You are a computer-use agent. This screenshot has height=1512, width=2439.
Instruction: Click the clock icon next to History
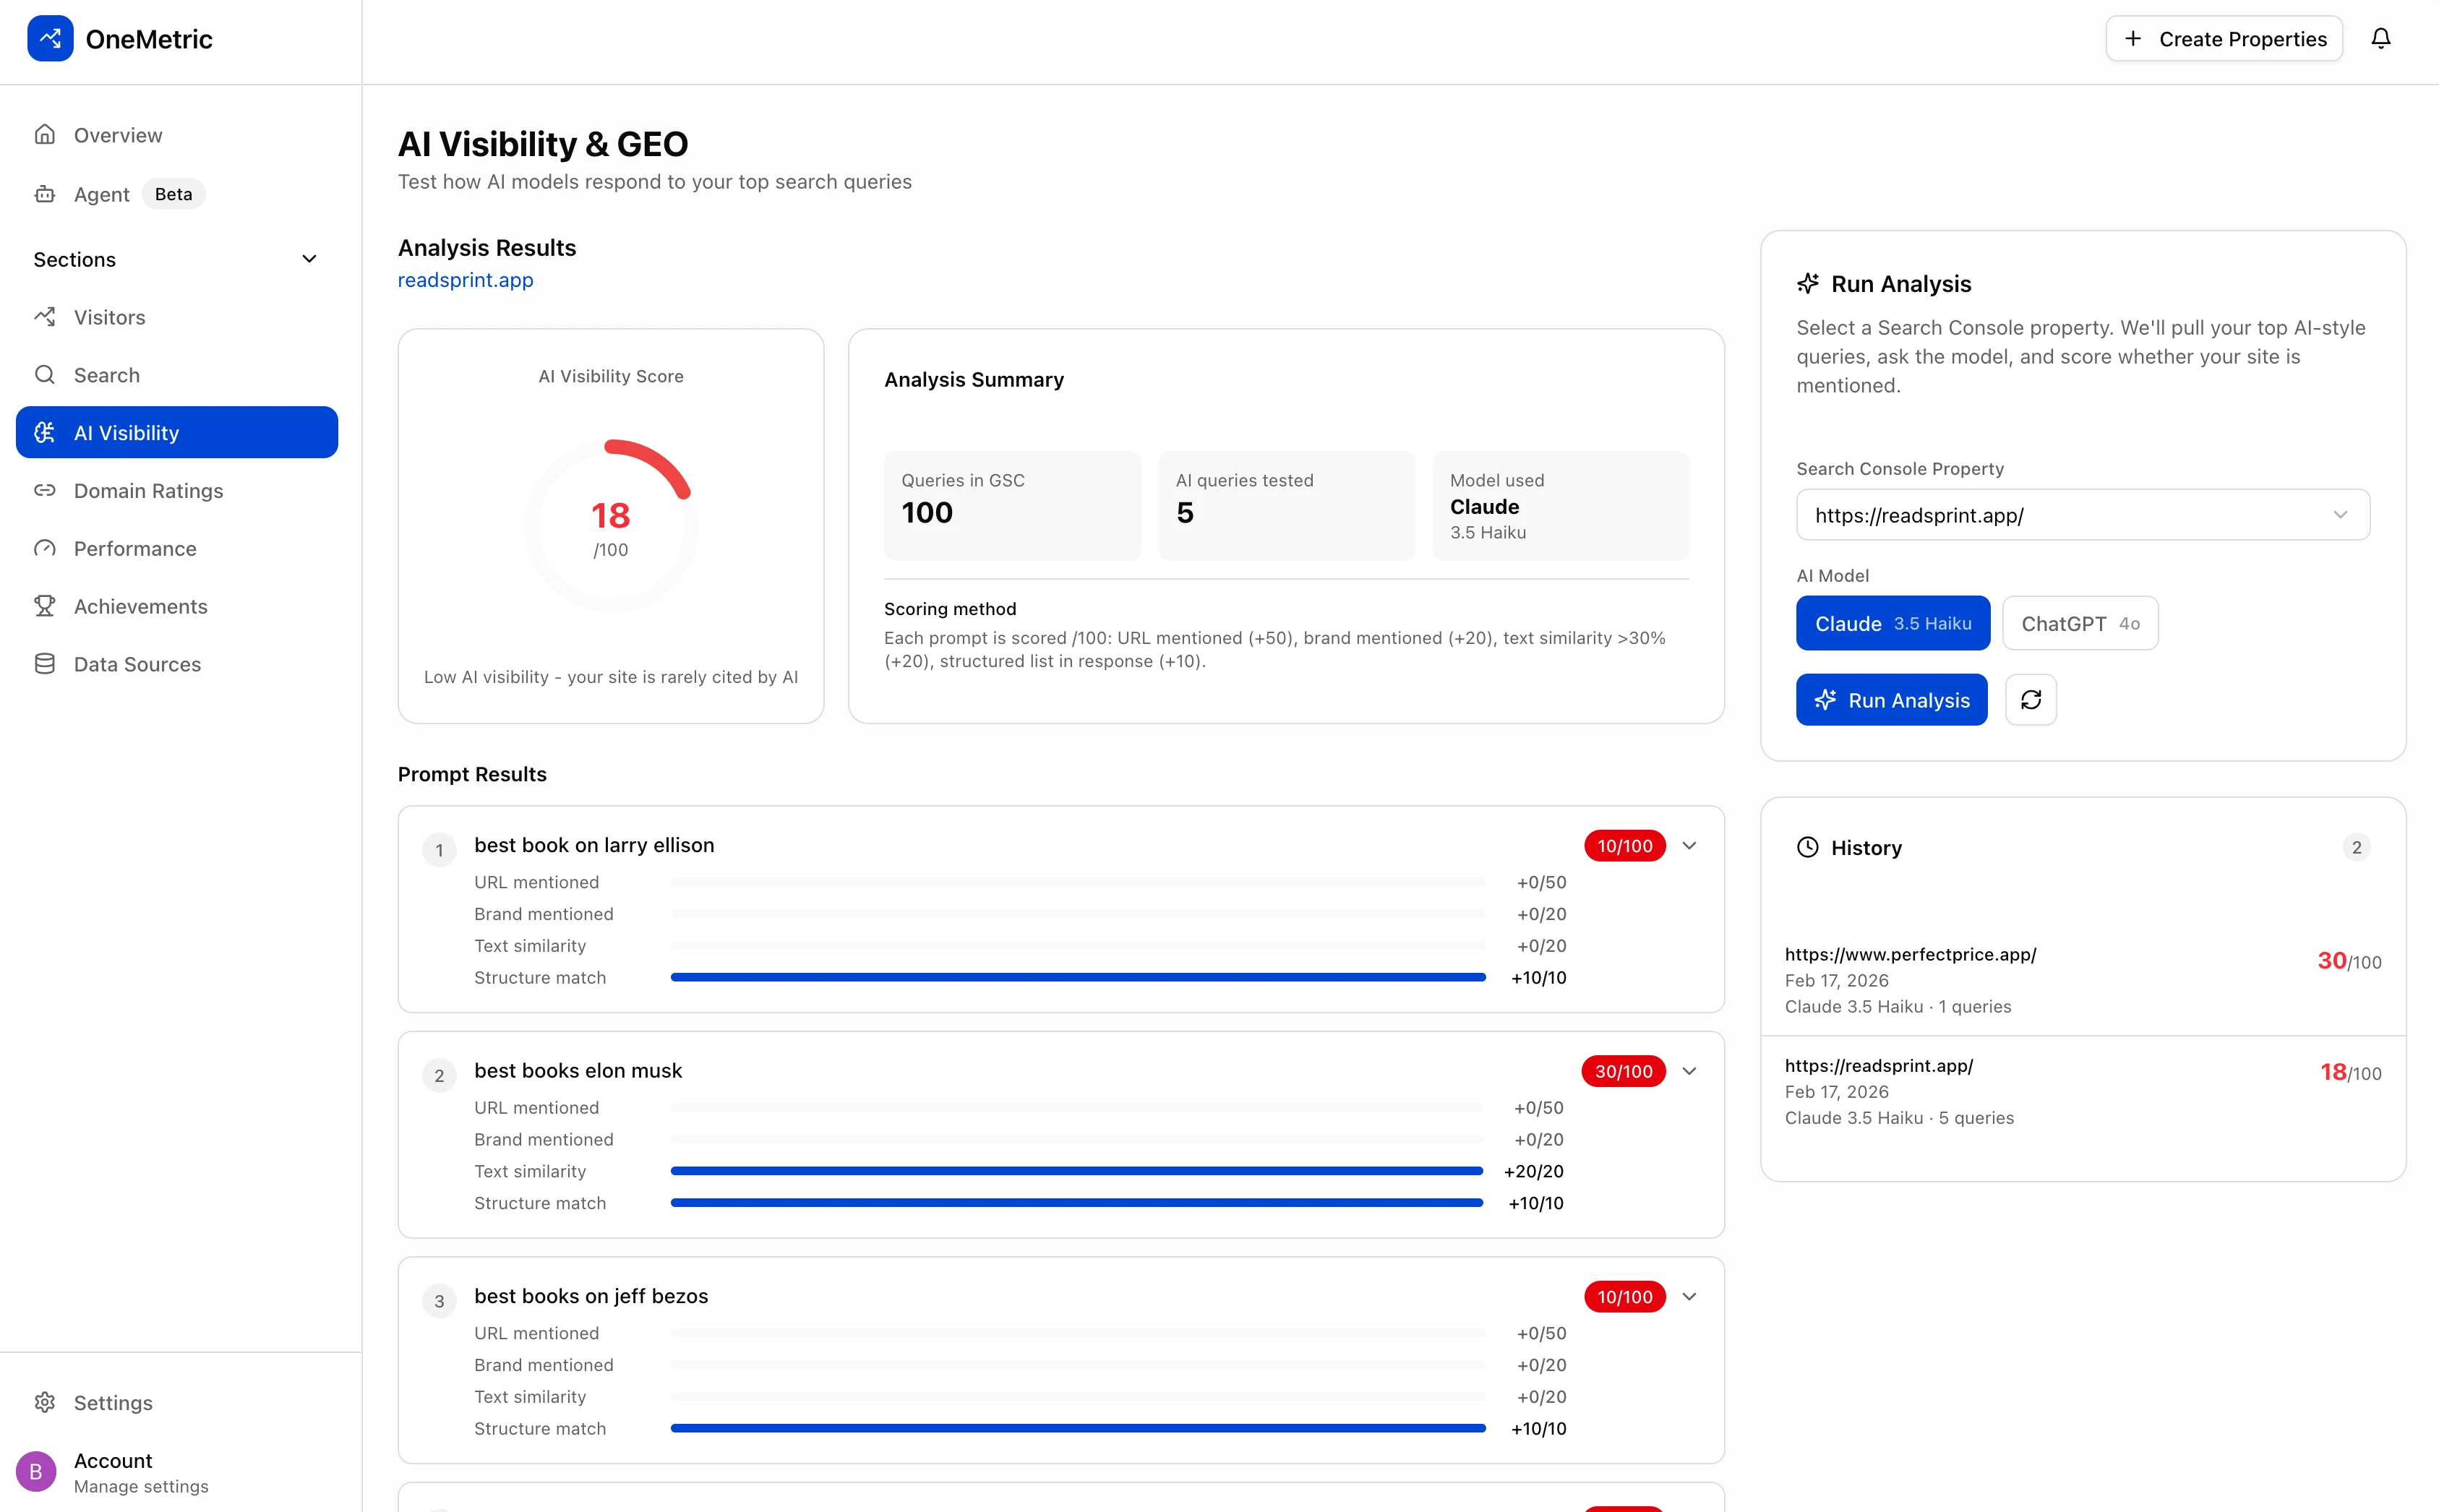point(1807,847)
